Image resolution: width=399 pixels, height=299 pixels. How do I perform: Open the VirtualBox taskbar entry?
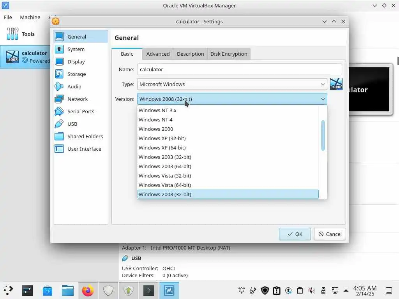tap(169, 290)
